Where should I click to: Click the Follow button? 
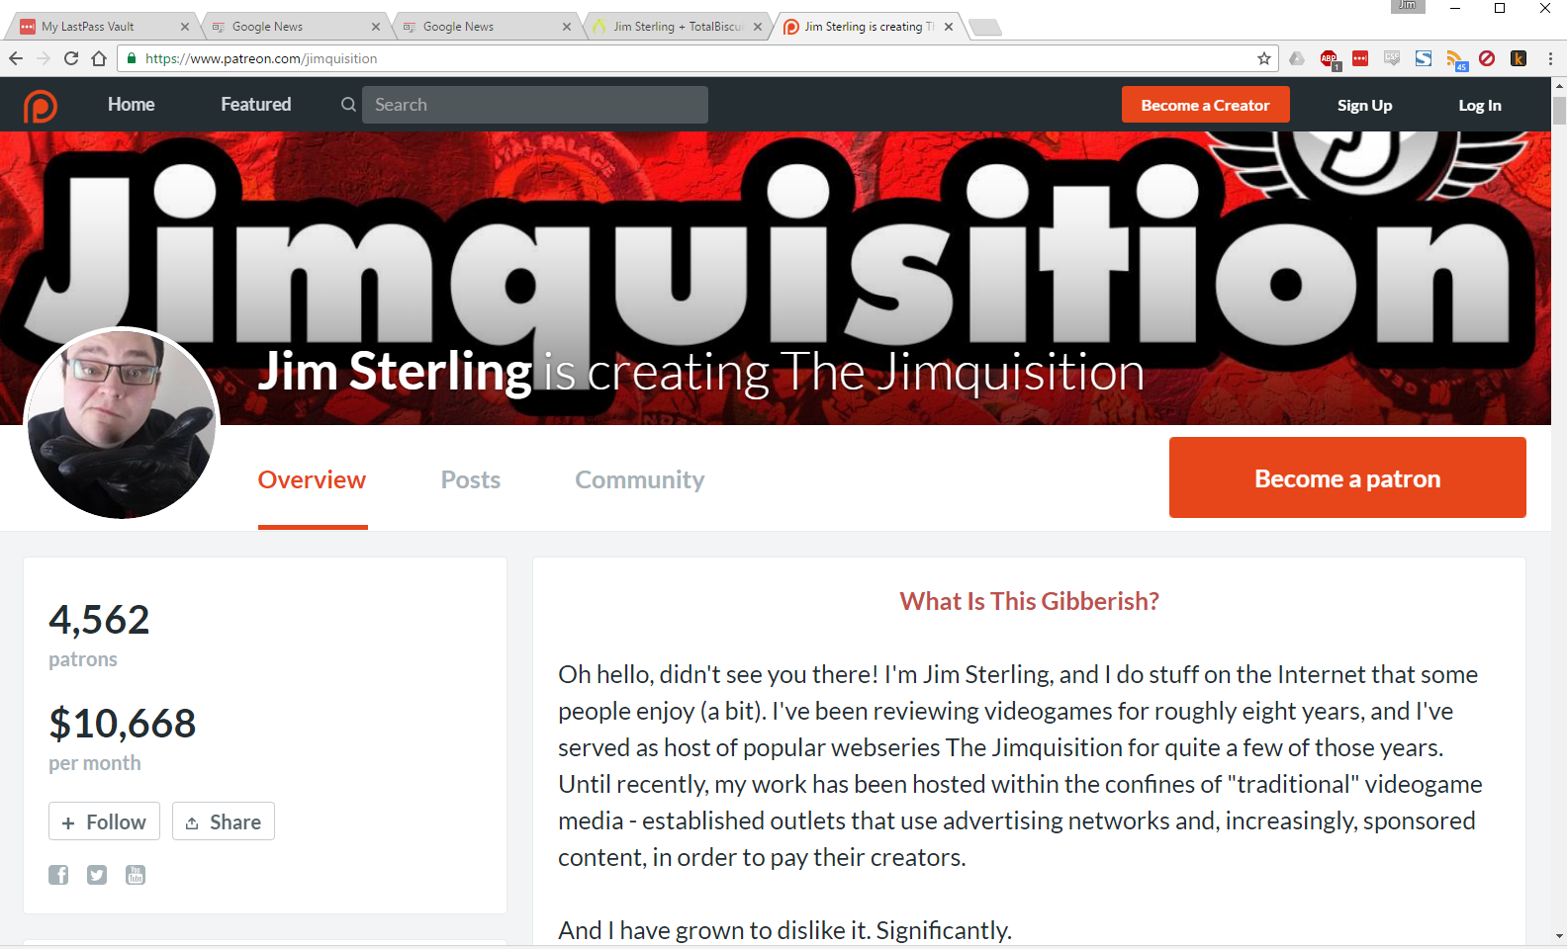[104, 821]
